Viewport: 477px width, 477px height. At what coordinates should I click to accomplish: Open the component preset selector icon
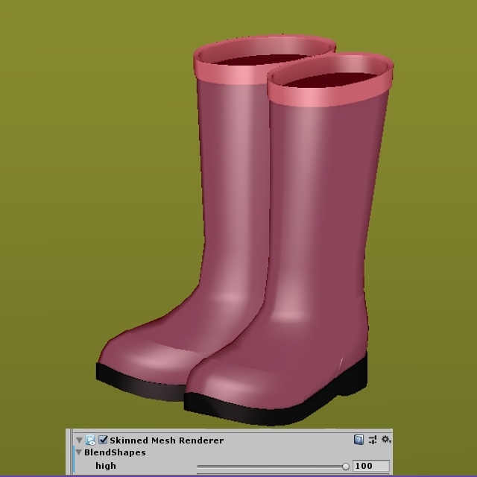[373, 440]
